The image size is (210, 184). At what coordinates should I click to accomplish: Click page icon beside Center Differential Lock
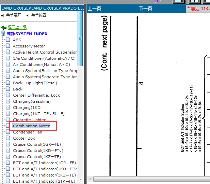tap(8, 95)
